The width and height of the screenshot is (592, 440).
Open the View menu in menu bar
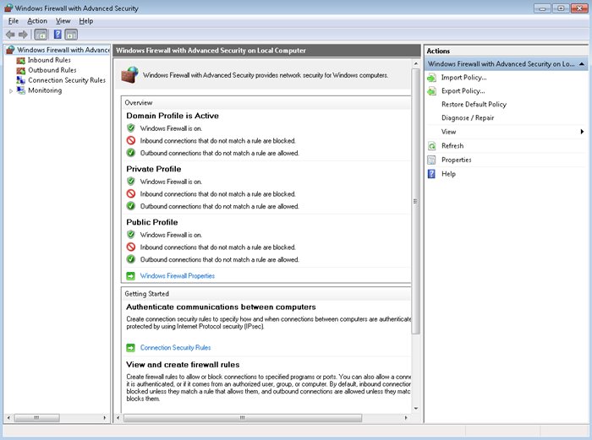63,21
